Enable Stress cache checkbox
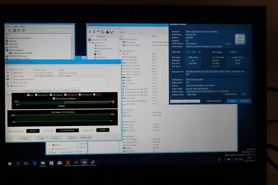The image size is (278, 185). pos(11,76)
